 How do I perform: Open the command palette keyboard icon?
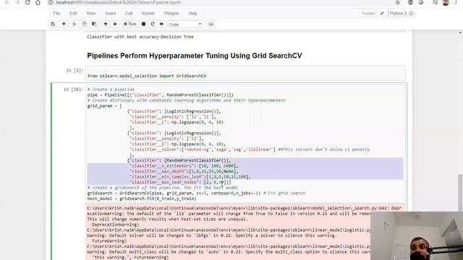click(211, 24)
